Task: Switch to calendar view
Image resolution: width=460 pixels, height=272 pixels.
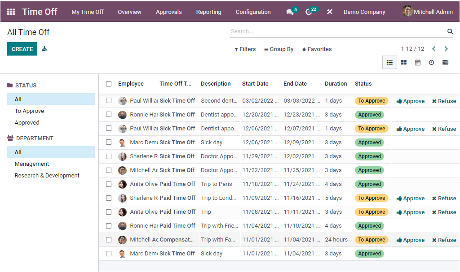Action: click(417, 62)
